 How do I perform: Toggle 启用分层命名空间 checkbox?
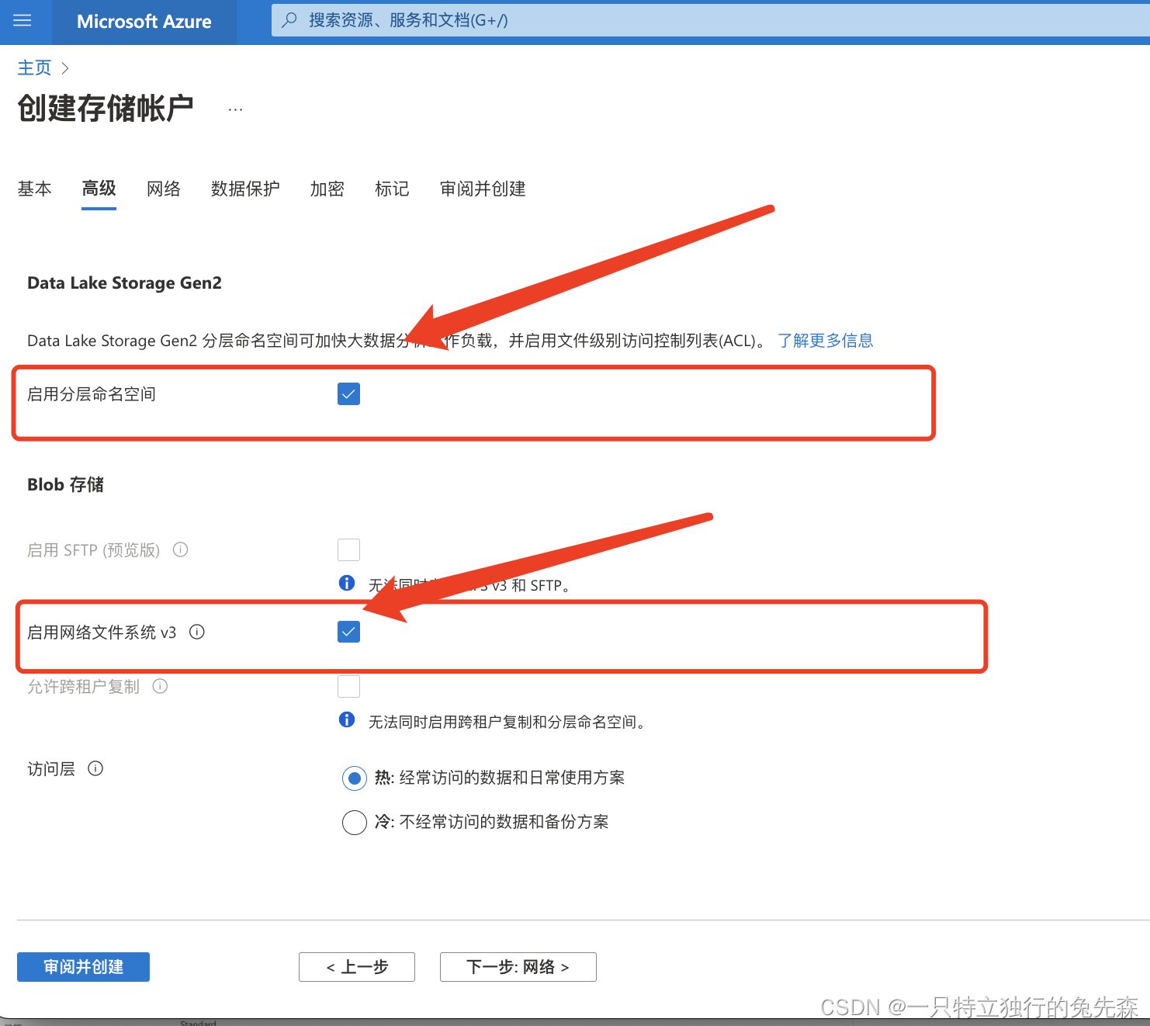[348, 393]
